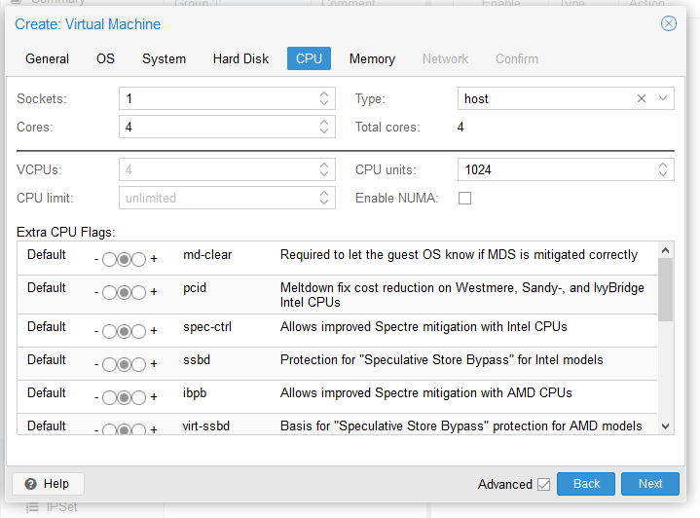The width and height of the screenshot is (700, 518).
Task: Increase the Sockets value with up arrow
Action: (324, 93)
